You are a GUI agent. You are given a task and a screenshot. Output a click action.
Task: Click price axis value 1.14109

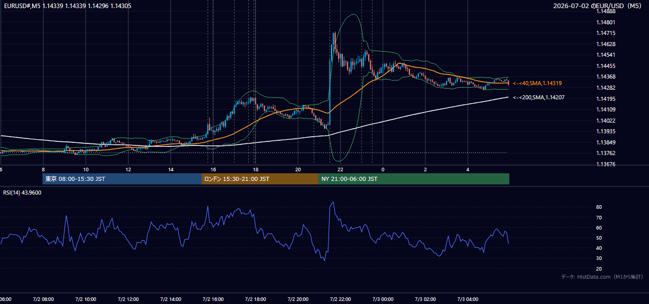[605, 109]
